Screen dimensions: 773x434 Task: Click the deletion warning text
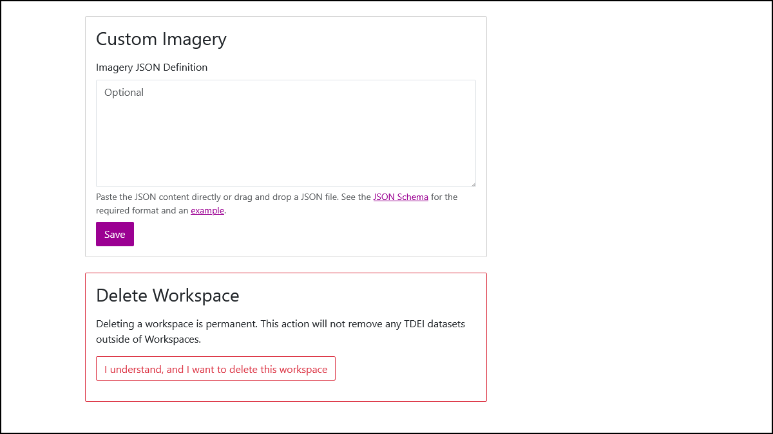pos(280,330)
